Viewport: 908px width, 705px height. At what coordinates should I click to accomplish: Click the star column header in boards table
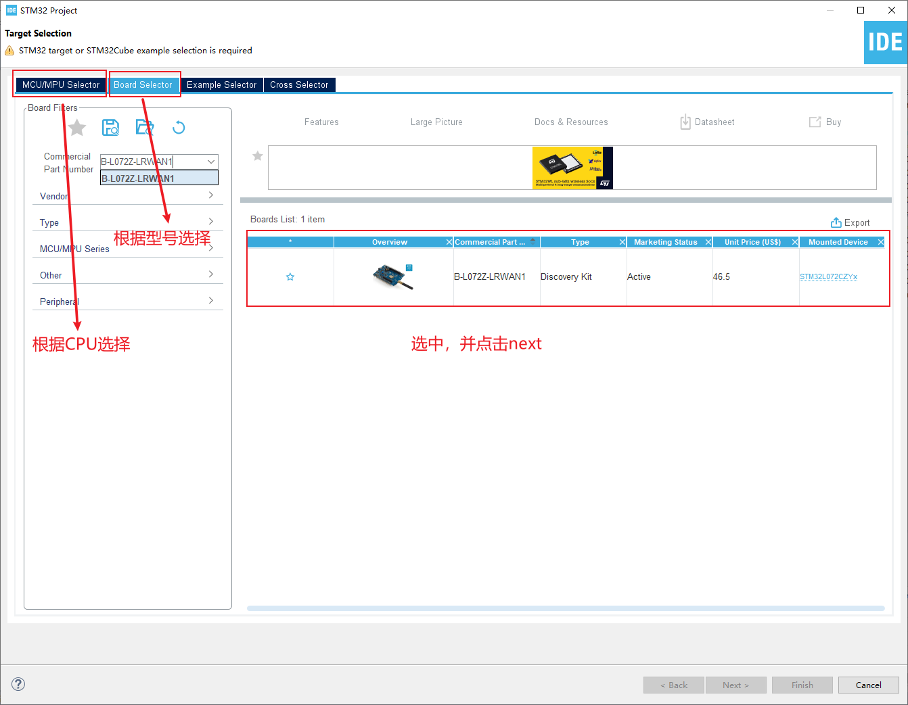tap(290, 242)
